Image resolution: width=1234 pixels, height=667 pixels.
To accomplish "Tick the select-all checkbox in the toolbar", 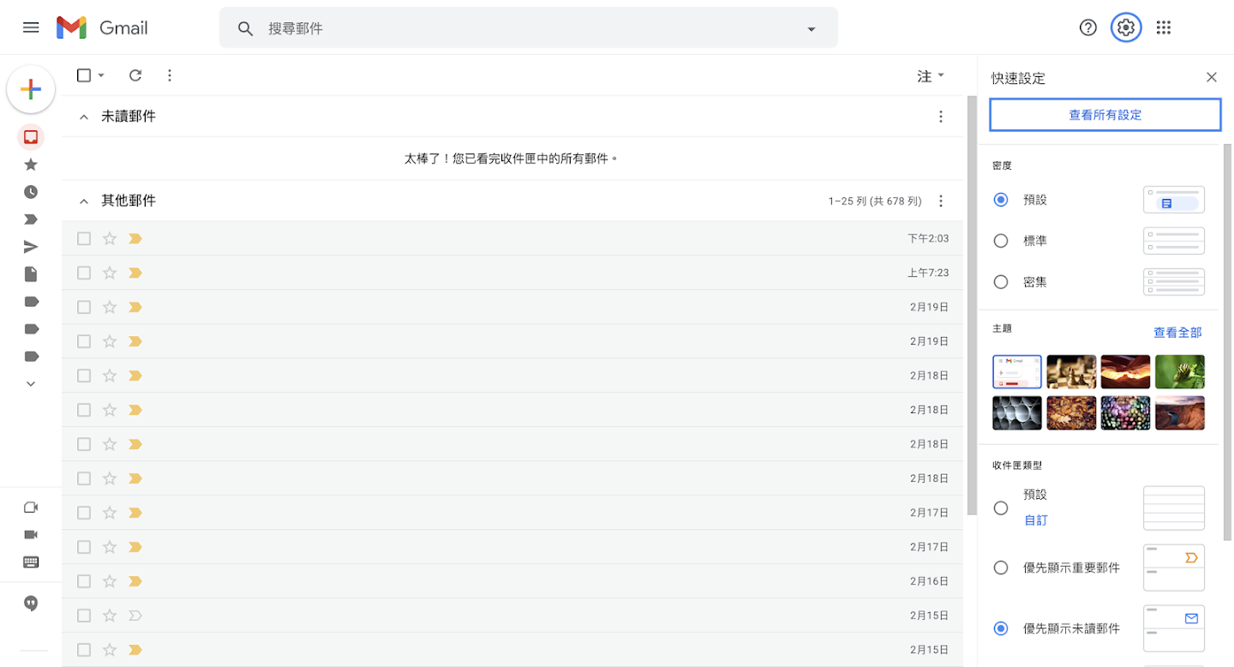I will 84,75.
